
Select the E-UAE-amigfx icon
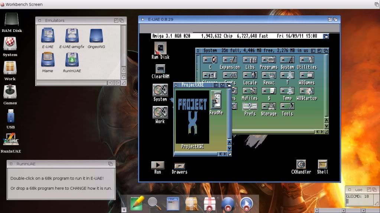click(72, 36)
